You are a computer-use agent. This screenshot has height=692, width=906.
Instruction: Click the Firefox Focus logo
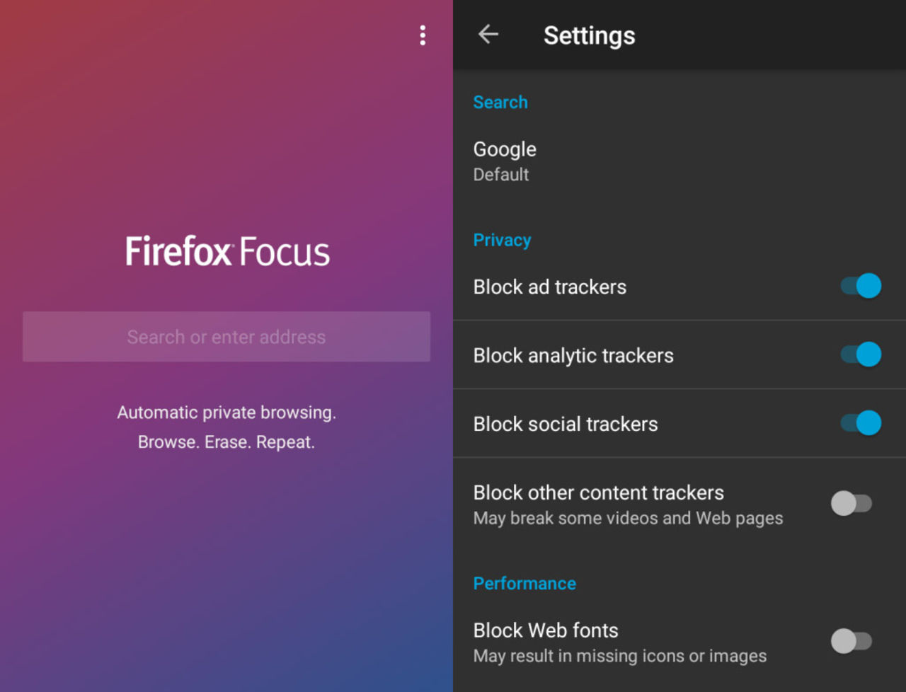(x=226, y=251)
